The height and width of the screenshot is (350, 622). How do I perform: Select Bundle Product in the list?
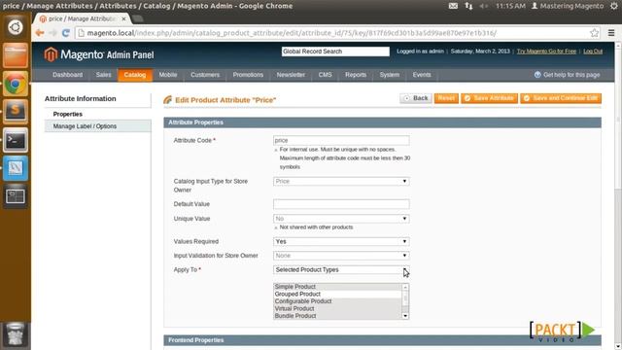[337, 316]
